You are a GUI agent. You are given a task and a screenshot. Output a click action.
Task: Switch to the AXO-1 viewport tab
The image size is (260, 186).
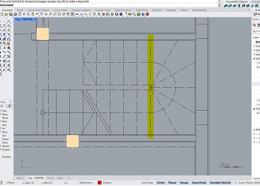coord(20,178)
